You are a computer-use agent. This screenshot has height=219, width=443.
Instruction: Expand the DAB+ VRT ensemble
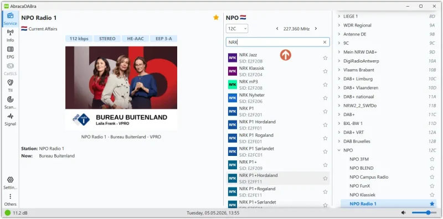(x=339, y=132)
